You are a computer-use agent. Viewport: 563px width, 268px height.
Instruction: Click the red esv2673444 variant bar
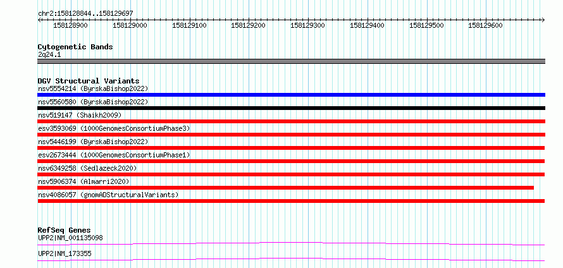(291, 161)
